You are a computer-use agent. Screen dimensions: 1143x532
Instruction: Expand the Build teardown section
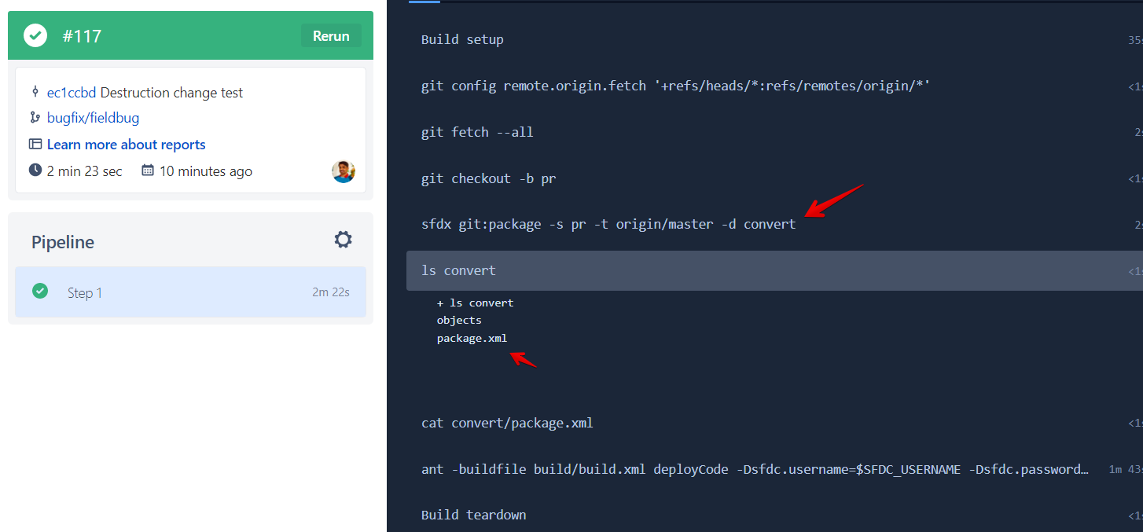click(x=473, y=515)
